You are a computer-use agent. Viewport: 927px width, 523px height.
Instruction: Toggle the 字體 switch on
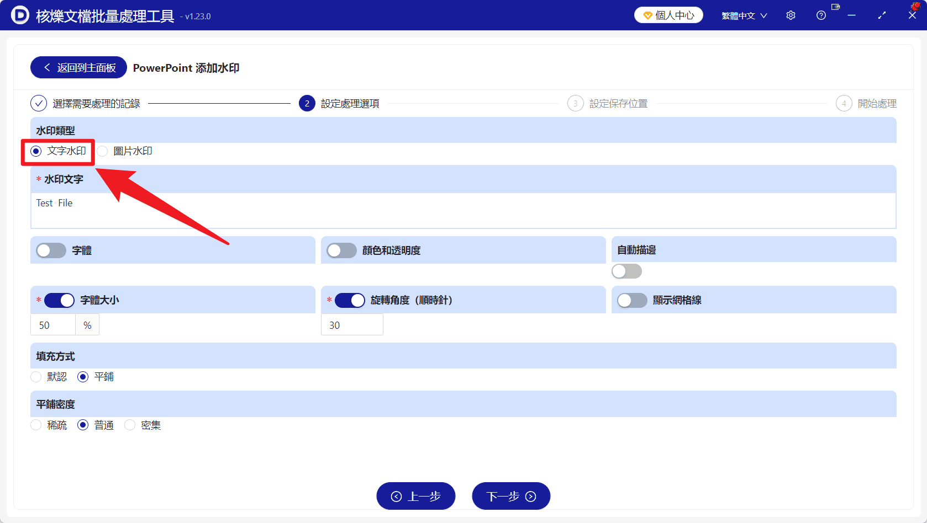coord(51,250)
